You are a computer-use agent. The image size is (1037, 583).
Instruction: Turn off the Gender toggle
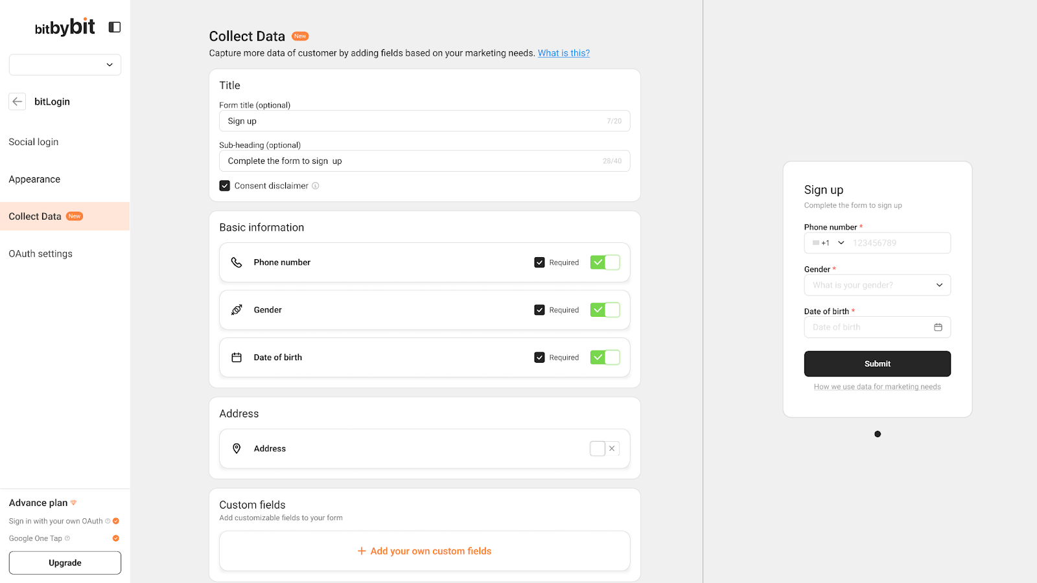tap(605, 310)
